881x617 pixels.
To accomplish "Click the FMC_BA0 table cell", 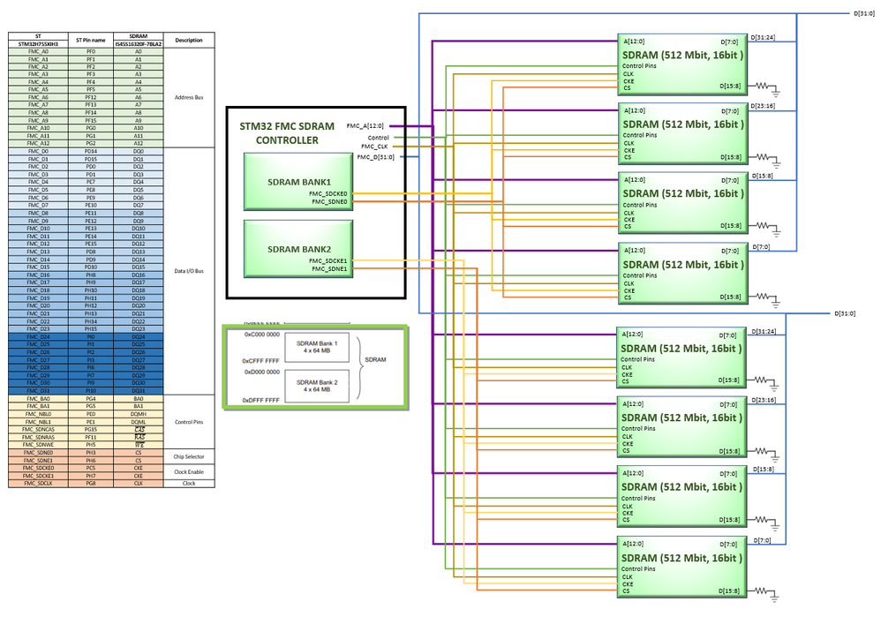I will (x=38, y=398).
